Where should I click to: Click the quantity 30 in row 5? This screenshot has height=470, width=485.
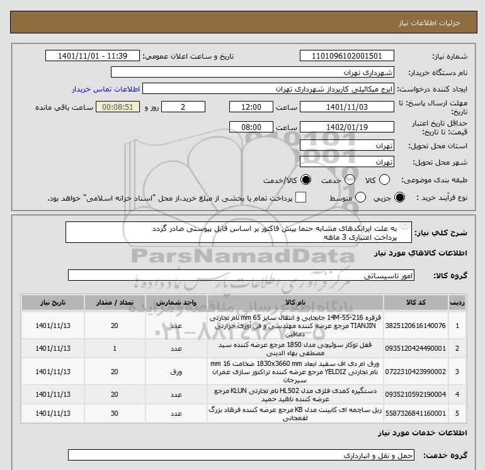[x=115, y=413]
